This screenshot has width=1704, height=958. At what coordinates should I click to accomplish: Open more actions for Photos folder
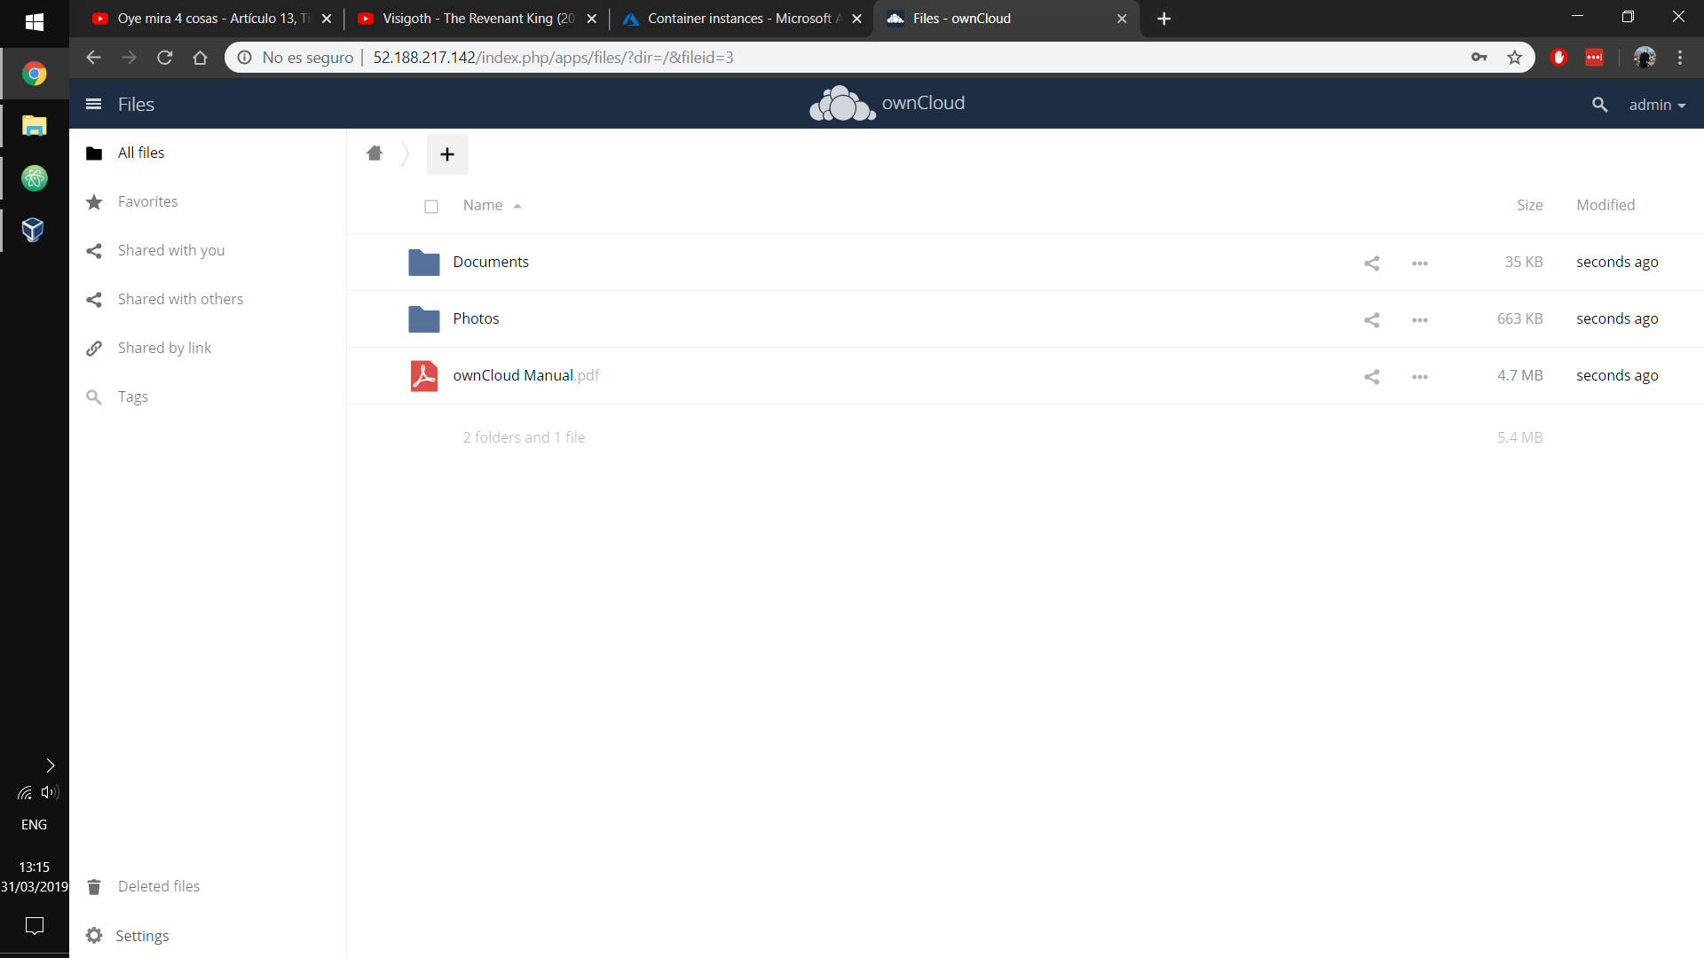click(1419, 319)
